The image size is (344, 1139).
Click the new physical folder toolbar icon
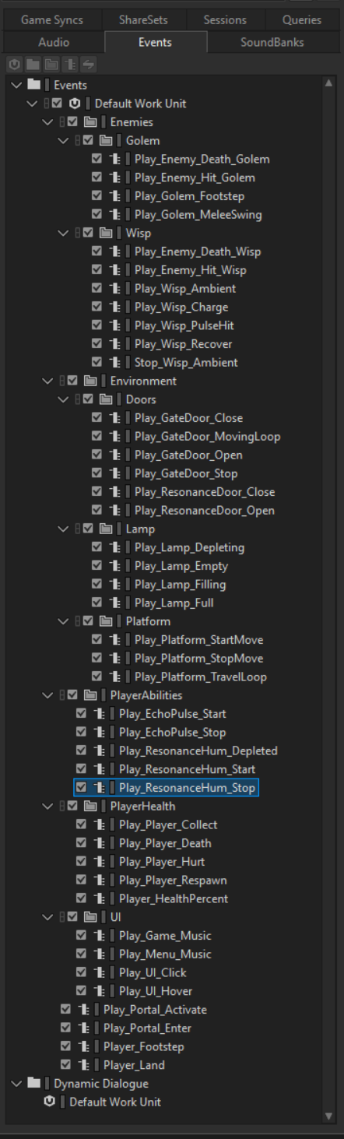tap(32, 64)
